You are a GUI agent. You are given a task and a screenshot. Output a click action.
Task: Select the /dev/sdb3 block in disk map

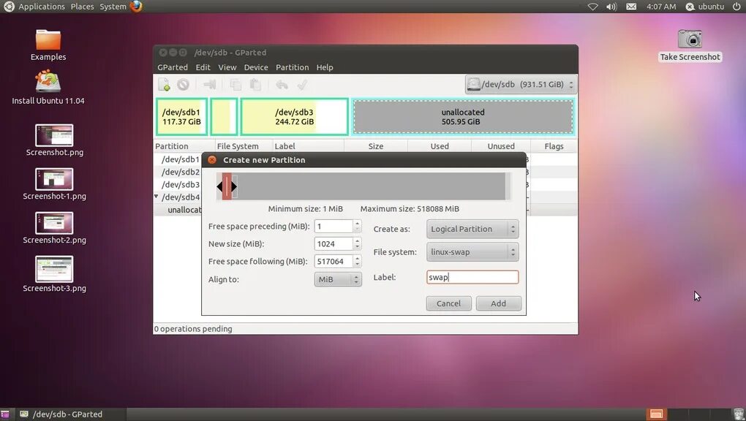coord(295,117)
